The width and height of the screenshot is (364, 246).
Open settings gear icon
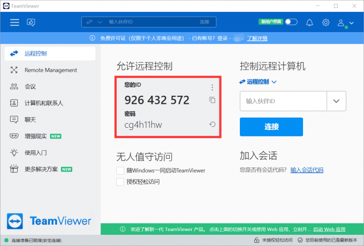click(x=325, y=22)
